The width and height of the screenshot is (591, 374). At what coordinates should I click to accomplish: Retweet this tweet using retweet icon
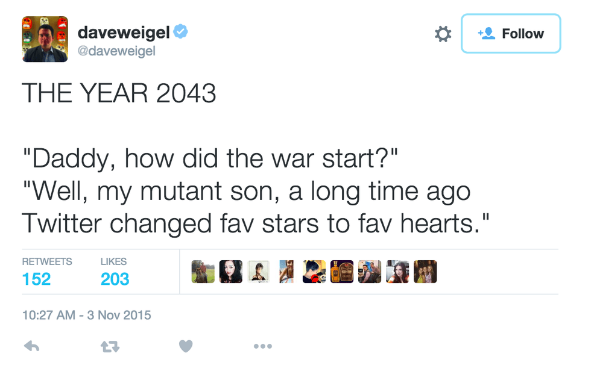[x=109, y=346]
